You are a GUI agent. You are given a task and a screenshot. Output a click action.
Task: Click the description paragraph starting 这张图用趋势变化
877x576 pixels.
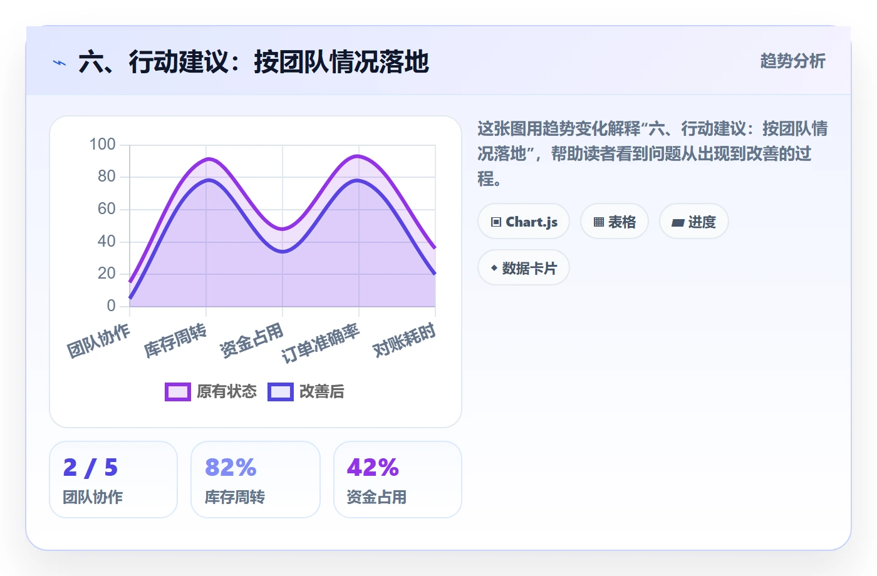tap(652, 154)
